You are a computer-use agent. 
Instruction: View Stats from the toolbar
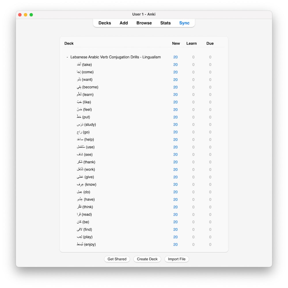(165, 23)
